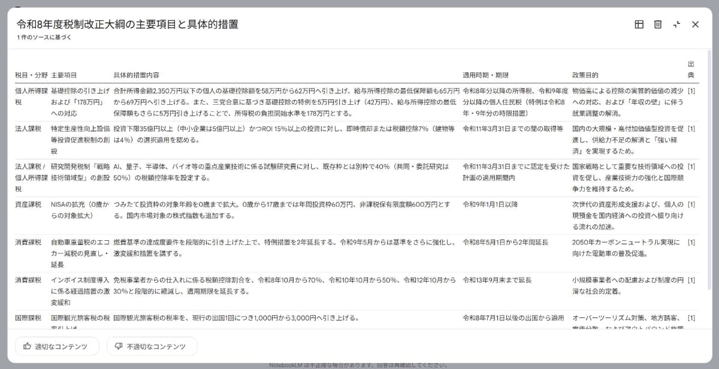Click the 税目・分野 column header
Screen dimensions: 719x369
[x=31, y=75]
